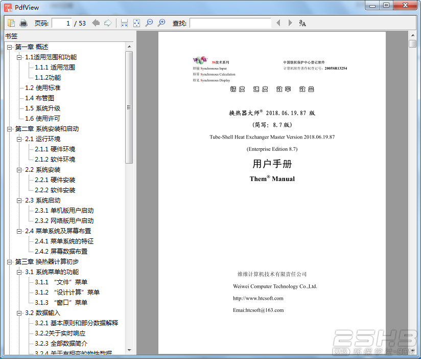Go to bookmark 3.2.1 基本原则和部分数据解释

point(77,323)
